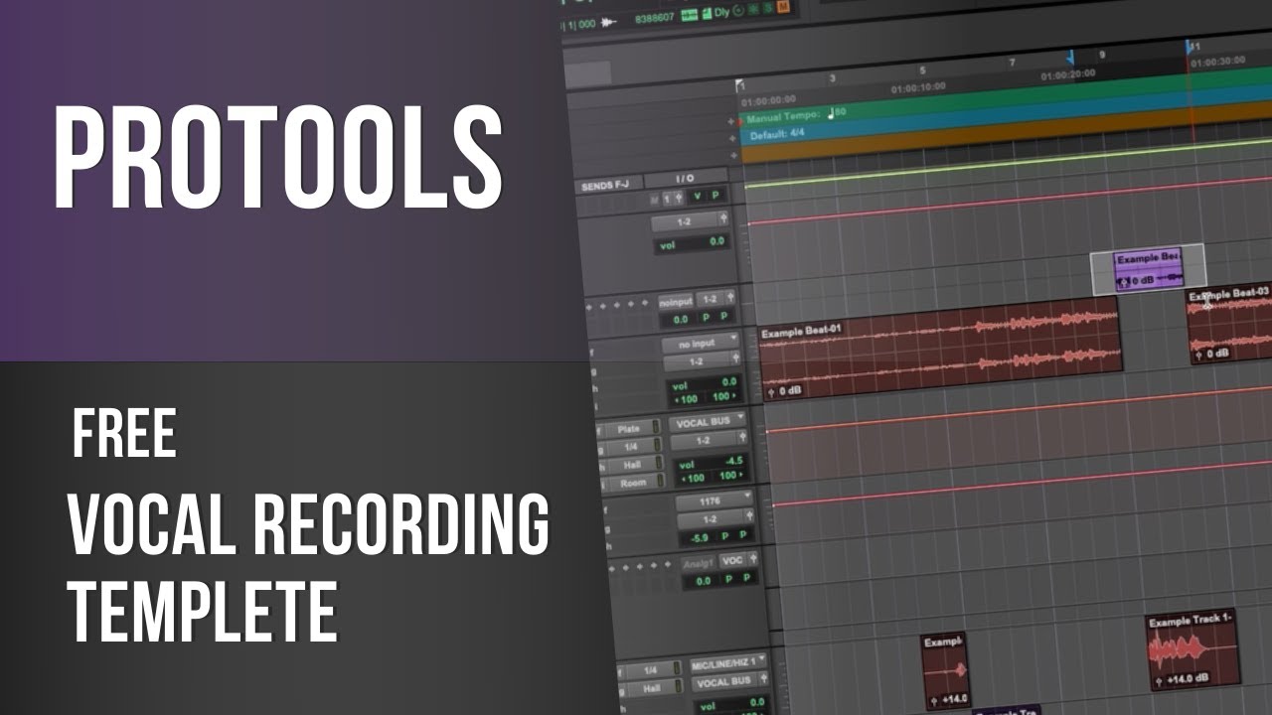Click the circular icon right of Dly
The height and width of the screenshot is (715, 1272).
[740, 12]
